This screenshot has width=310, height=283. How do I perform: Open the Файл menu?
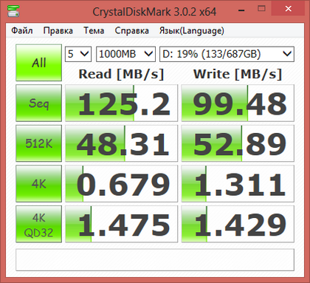(x=22, y=30)
